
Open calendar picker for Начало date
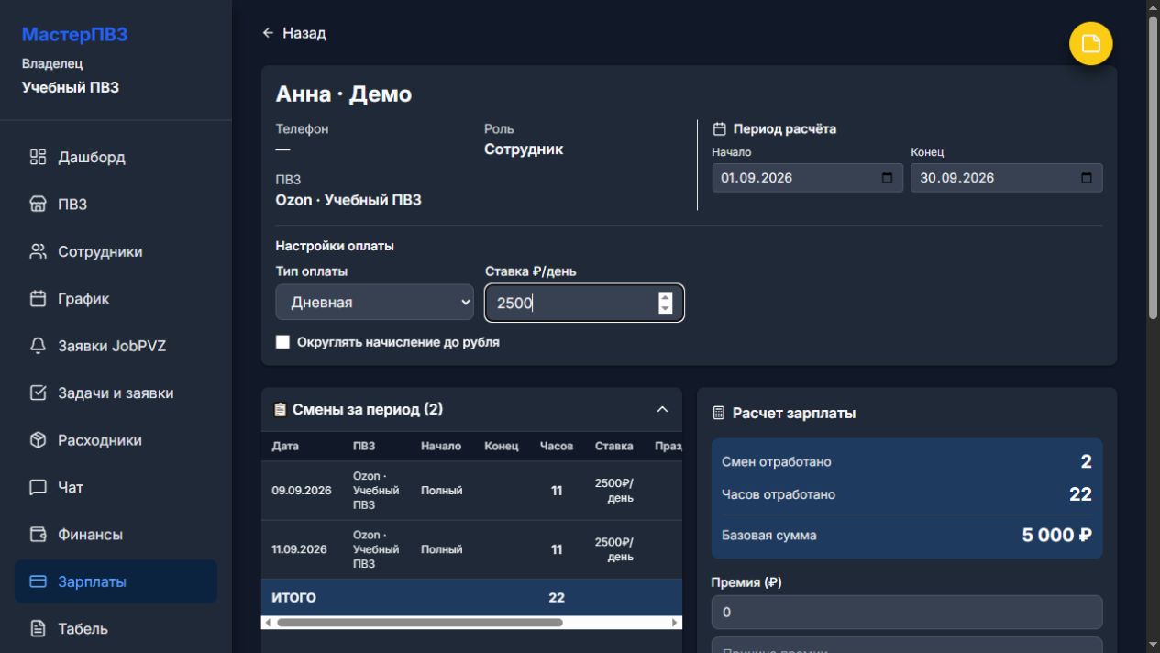[x=887, y=178]
